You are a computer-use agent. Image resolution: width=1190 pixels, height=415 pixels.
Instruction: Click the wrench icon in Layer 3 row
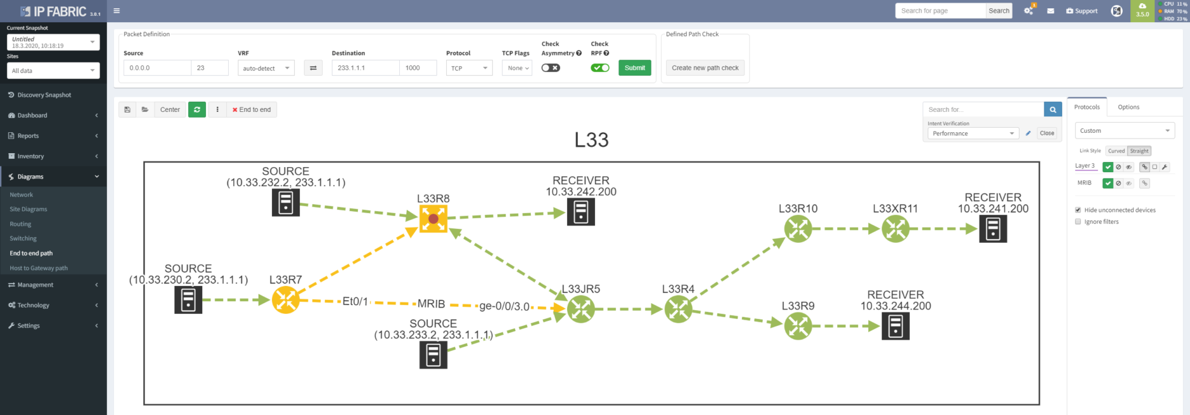[x=1165, y=167]
